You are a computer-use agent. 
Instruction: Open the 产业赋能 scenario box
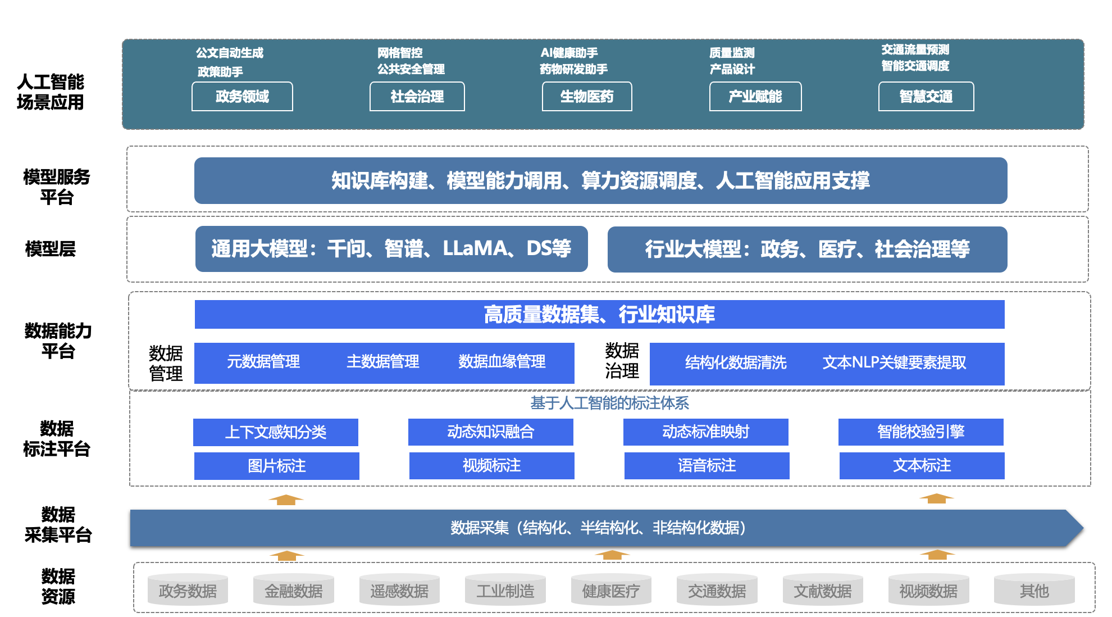tap(755, 97)
